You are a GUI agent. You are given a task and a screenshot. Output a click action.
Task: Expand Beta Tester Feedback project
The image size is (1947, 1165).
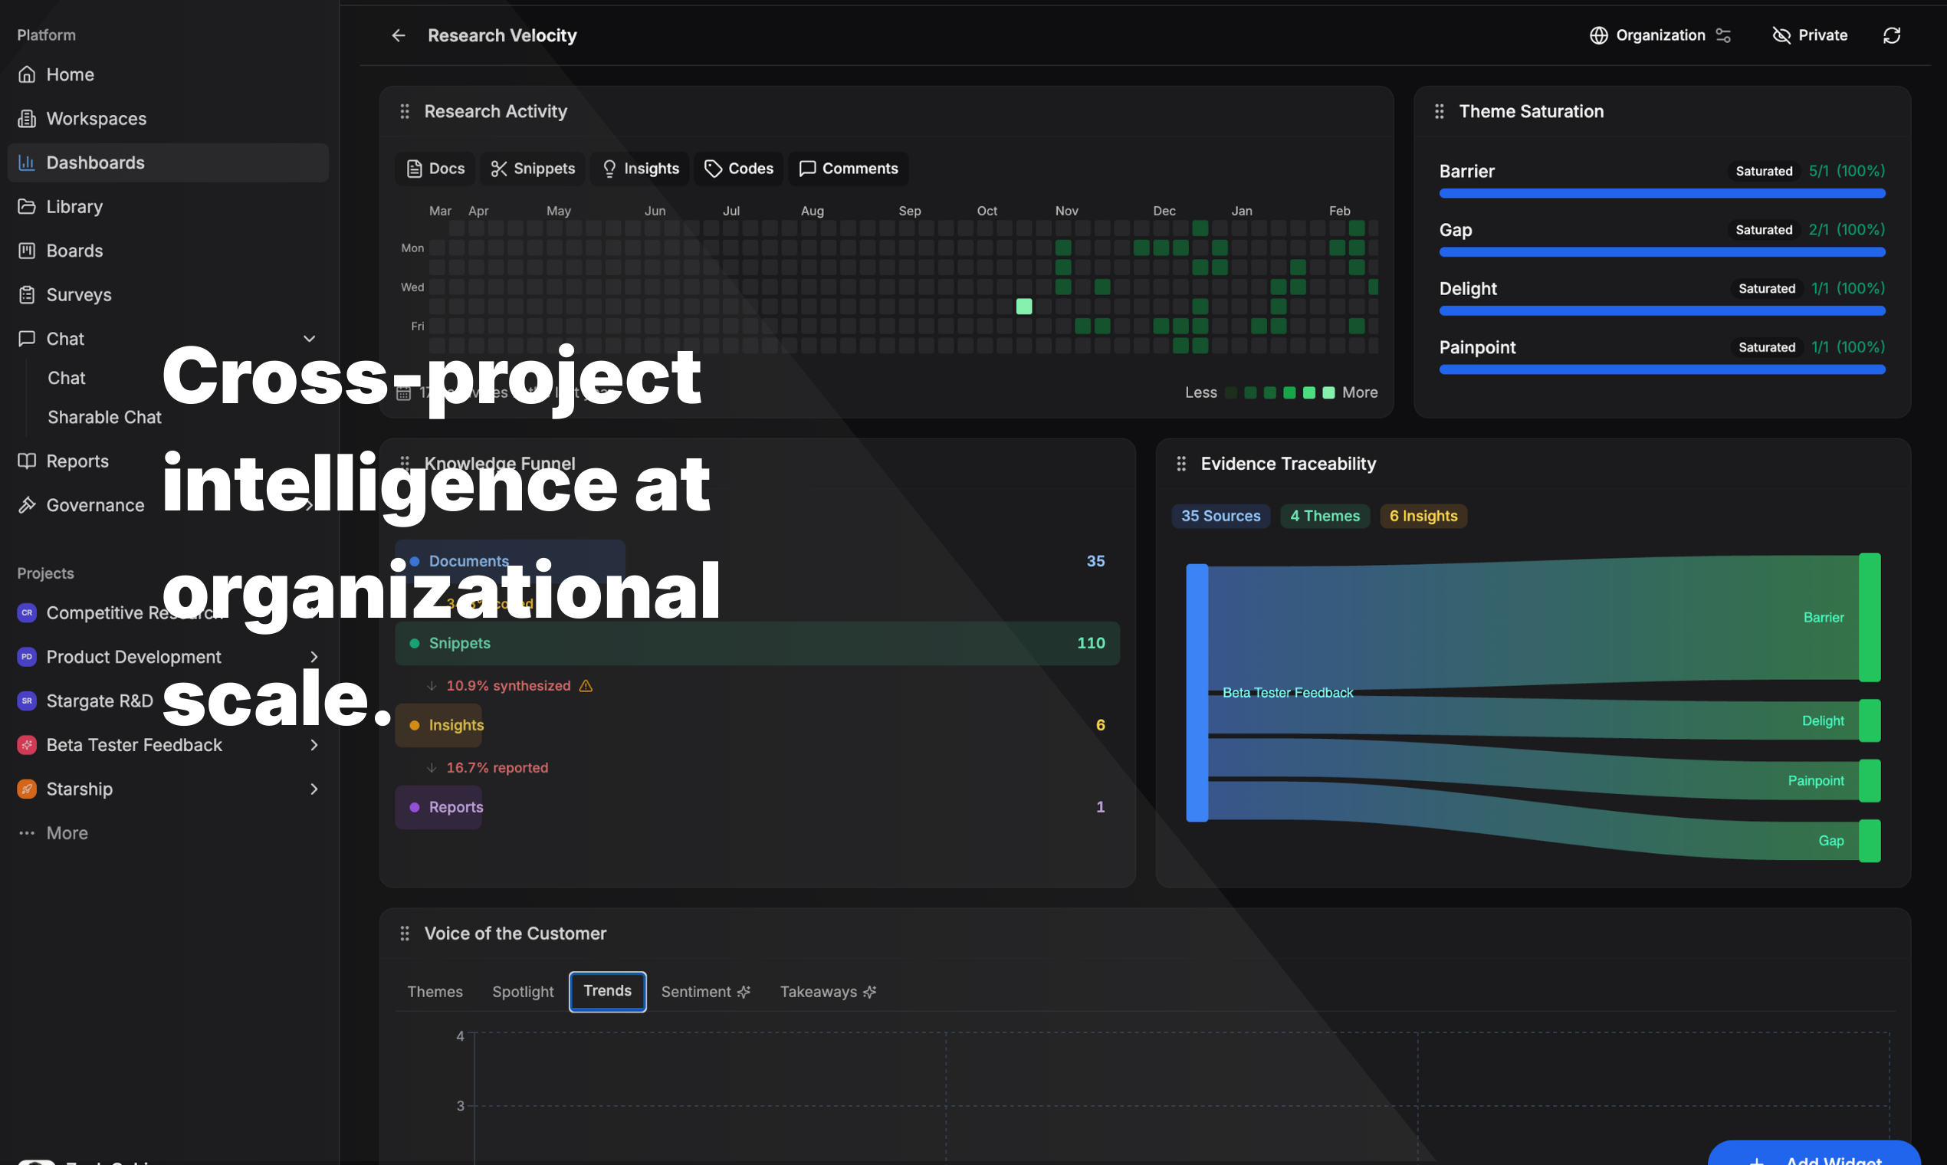(314, 745)
